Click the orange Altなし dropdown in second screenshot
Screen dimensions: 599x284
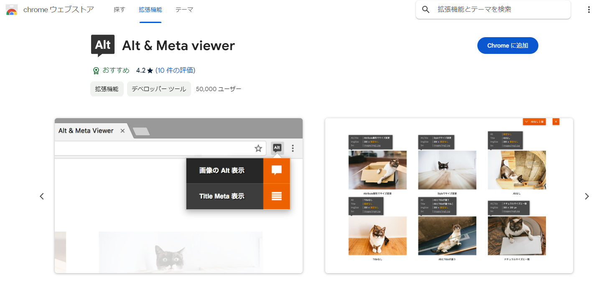click(534, 122)
